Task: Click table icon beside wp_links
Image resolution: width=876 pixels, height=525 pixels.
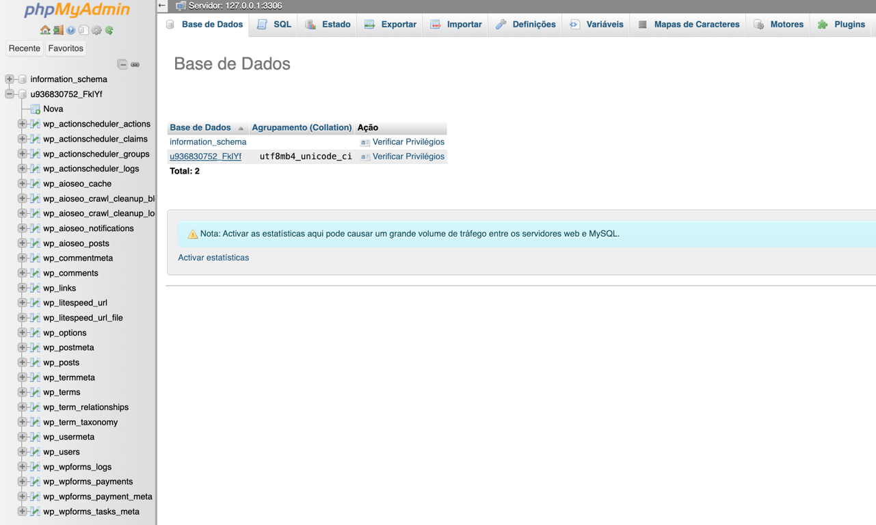Action: [36, 288]
